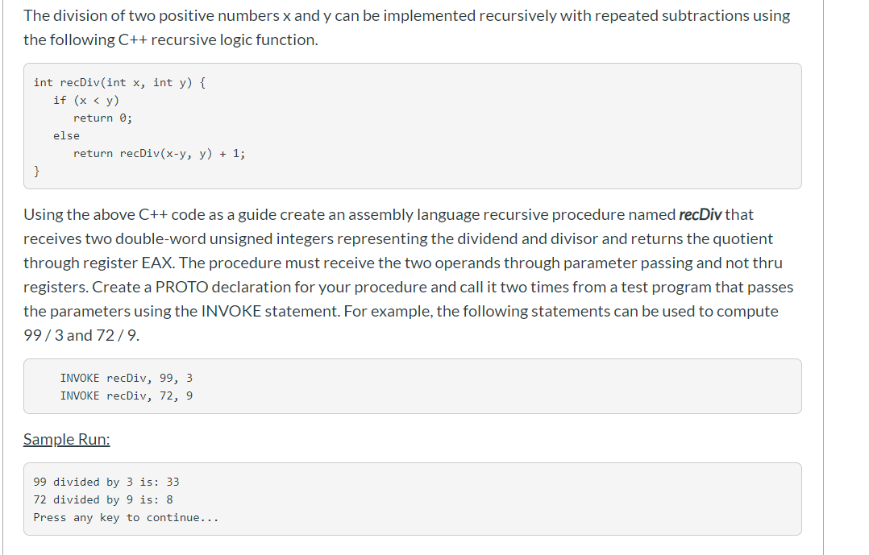Click 'INVOKE statement' phrase in the paragraph
This screenshot has width=869, height=555.
(x=270, y=311)
